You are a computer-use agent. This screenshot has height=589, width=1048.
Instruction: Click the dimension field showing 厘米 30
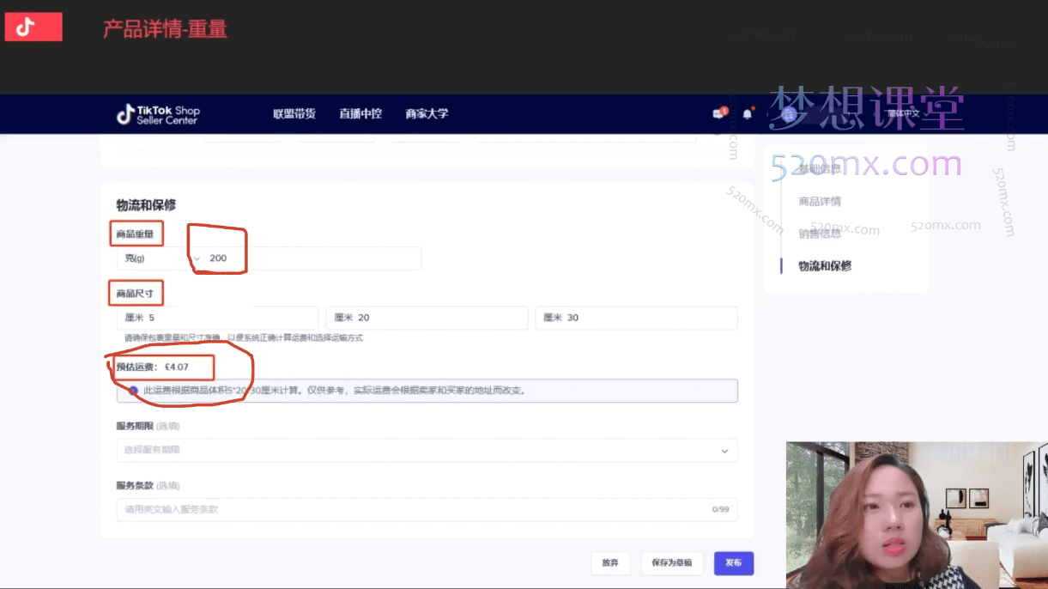pos(636,318)
